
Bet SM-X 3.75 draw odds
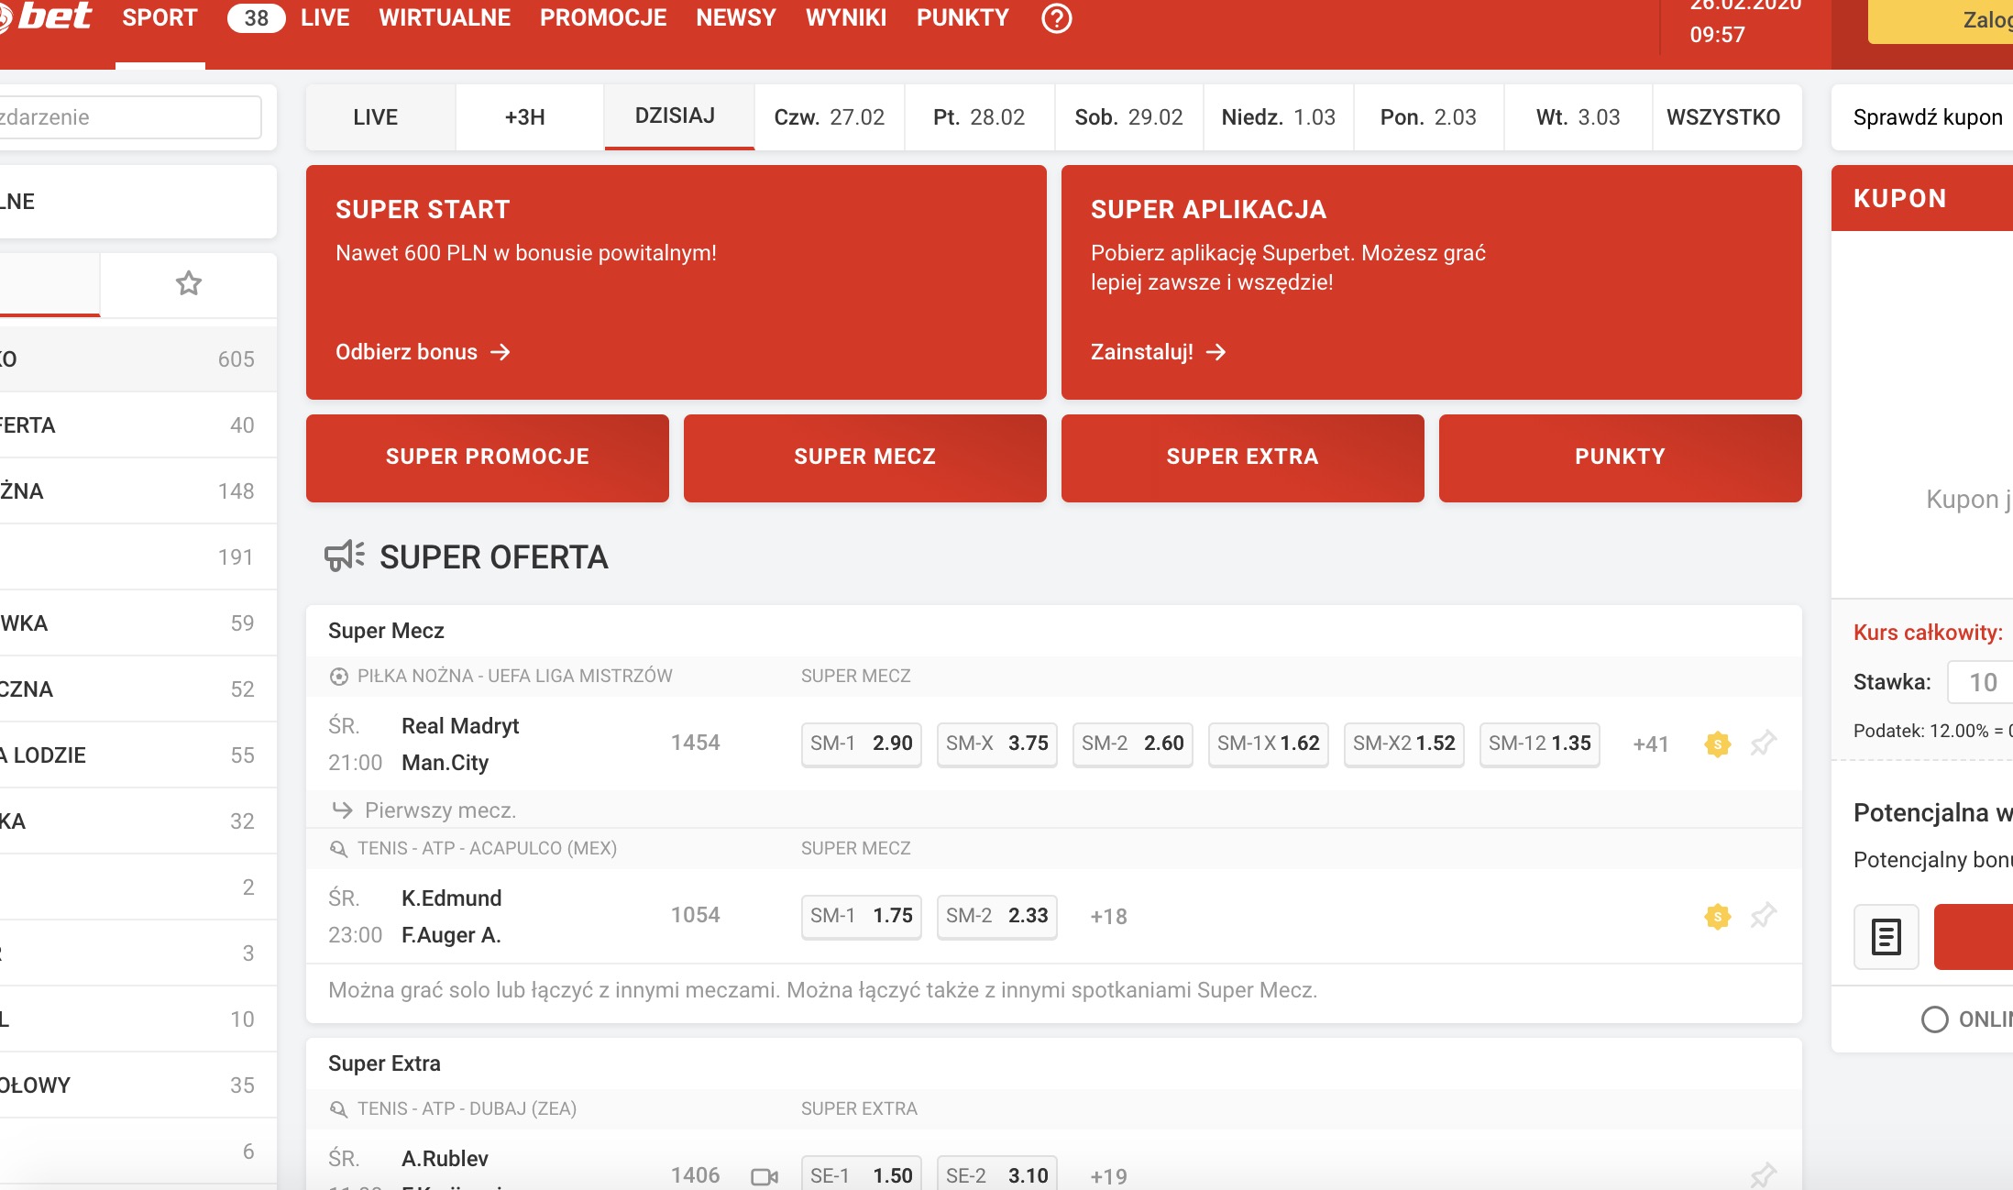(997, 744)
